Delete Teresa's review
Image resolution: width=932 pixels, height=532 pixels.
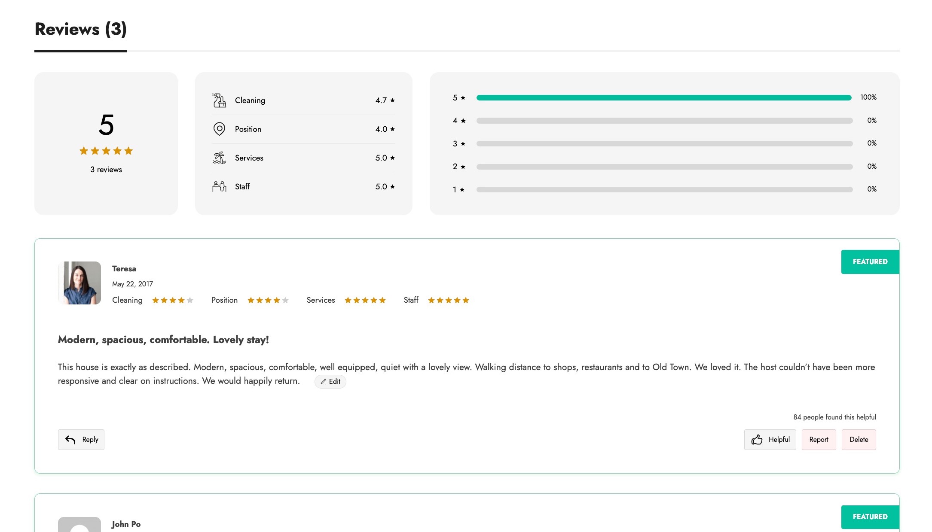tap(858, 439)
